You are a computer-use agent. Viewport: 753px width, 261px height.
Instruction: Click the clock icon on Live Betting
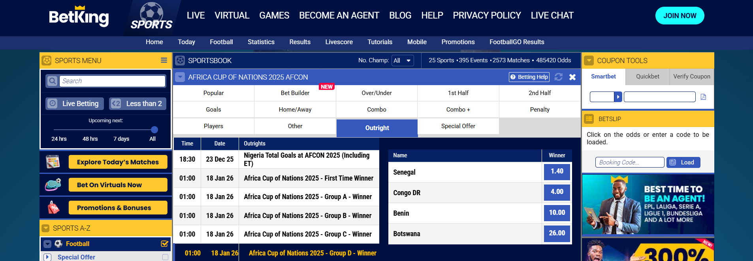tap(52, 103)
